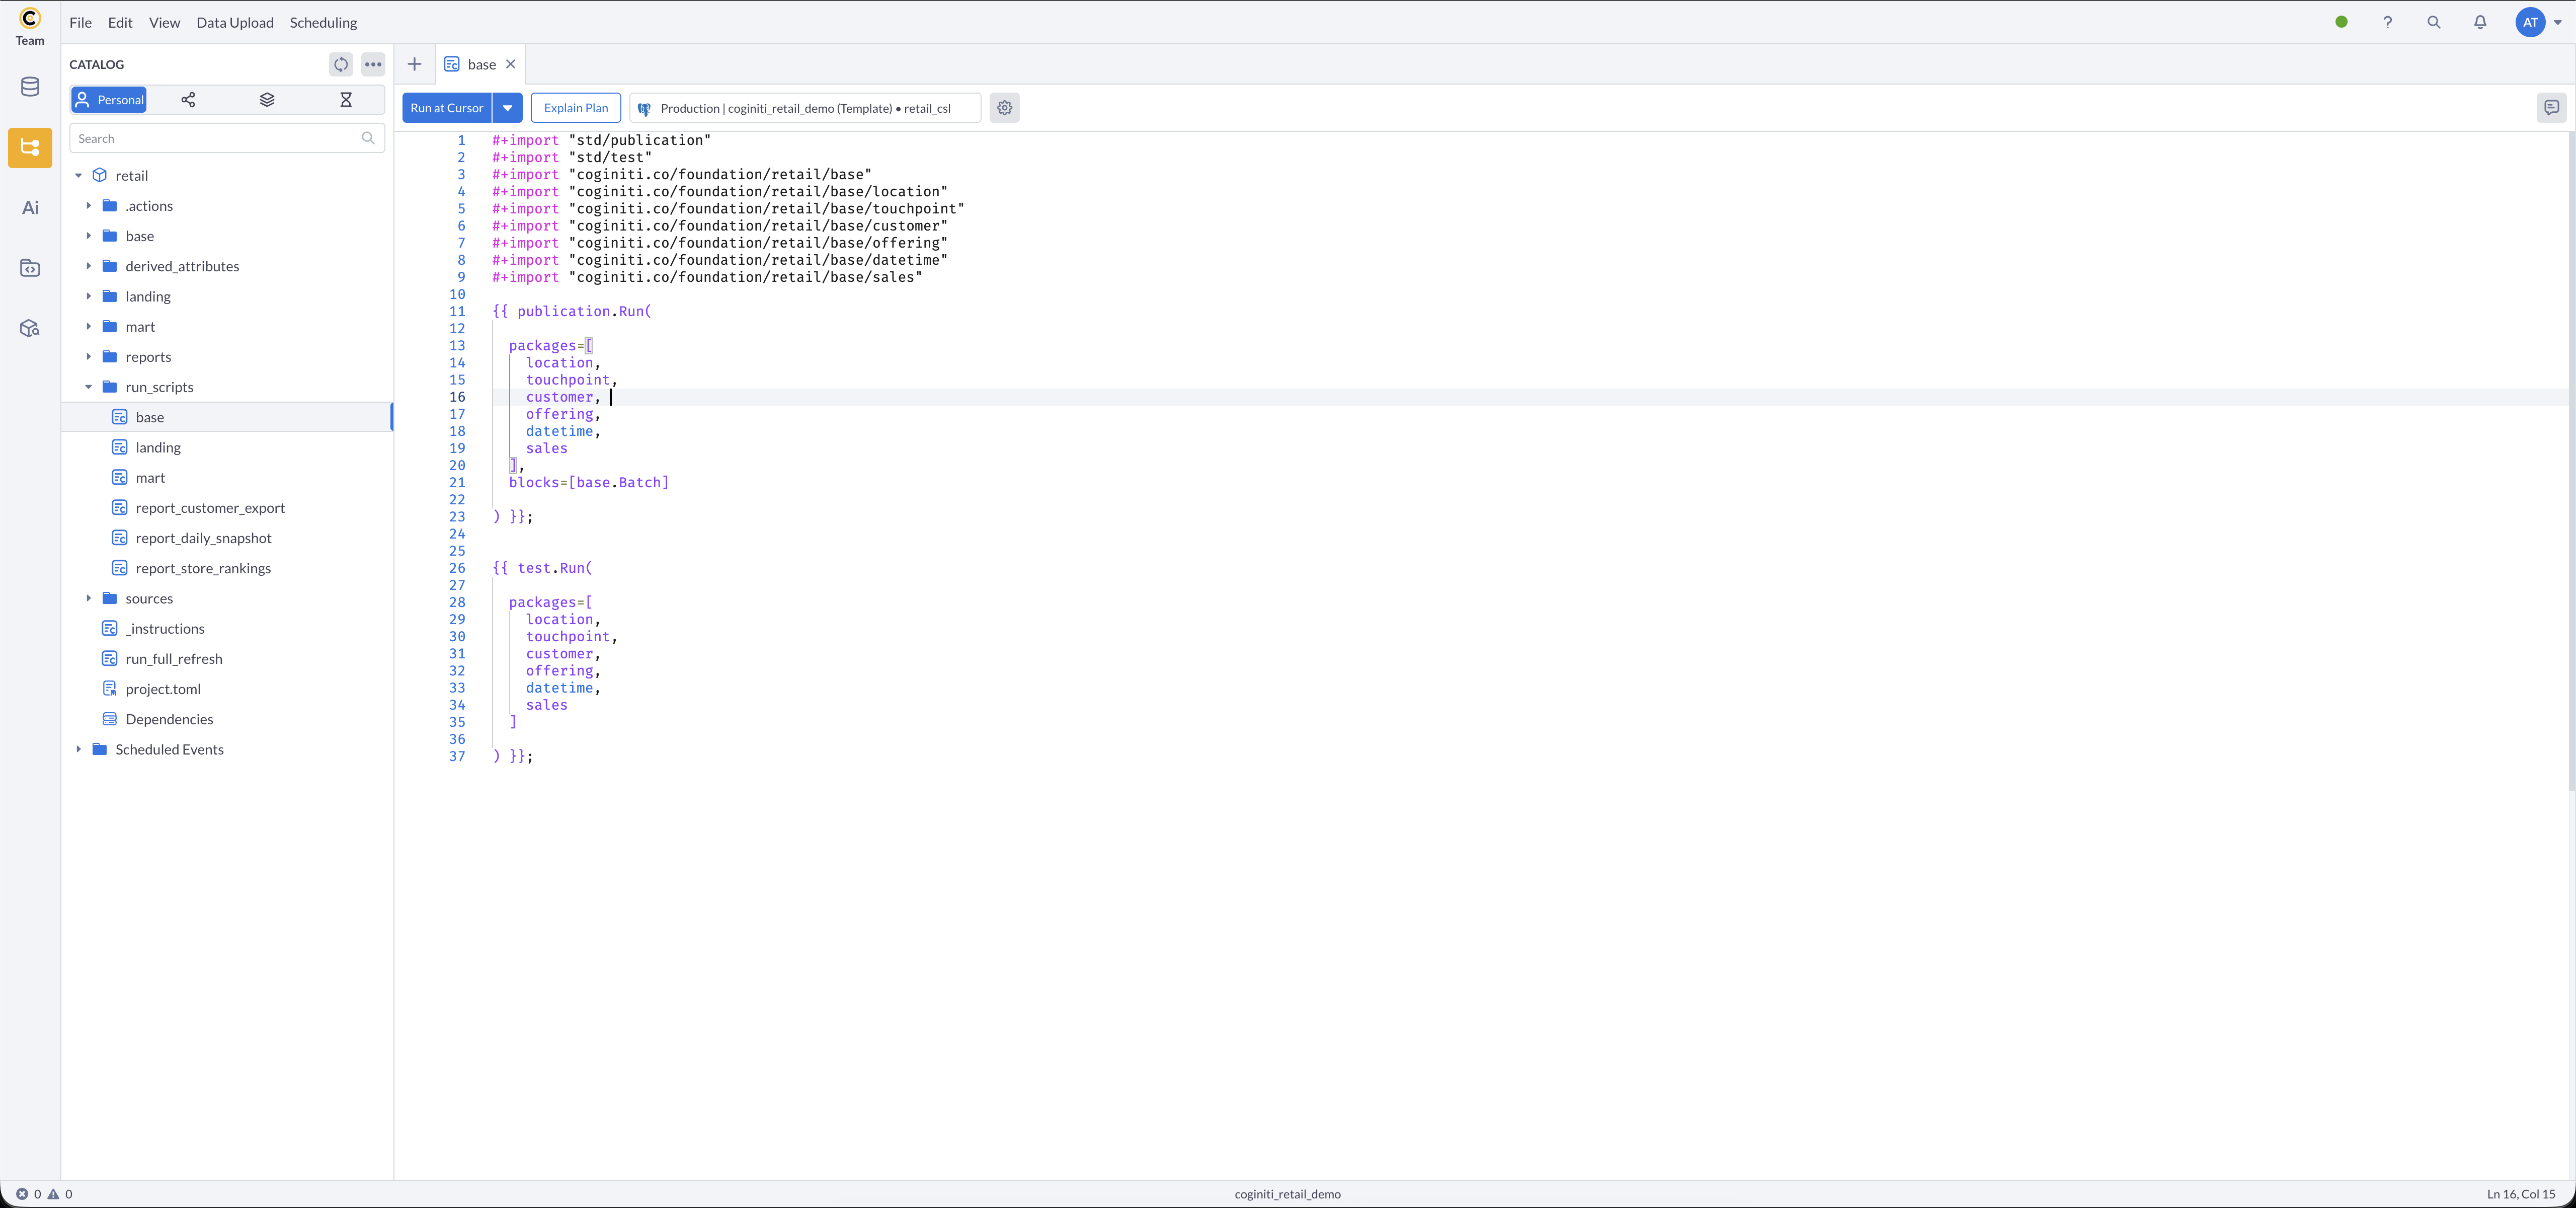Open global search with the magnifier icon
This screenshot has height=1208, width=2576.
(x=2434, y=22)
